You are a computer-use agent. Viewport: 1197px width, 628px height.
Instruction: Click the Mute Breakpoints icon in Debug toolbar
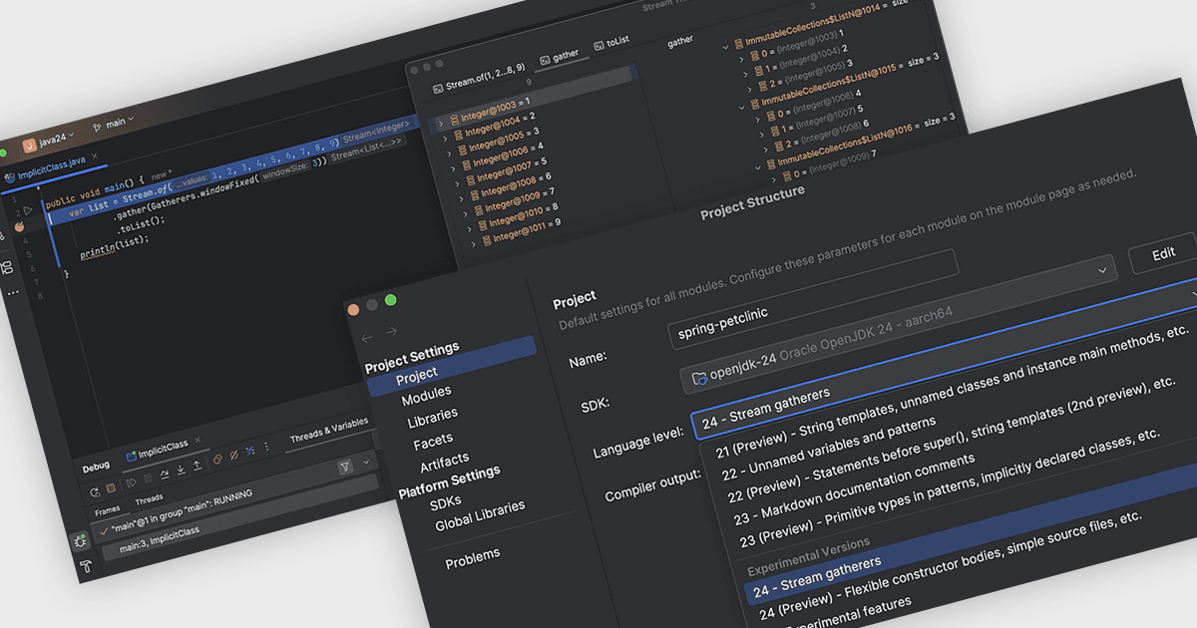click(233, 455)
